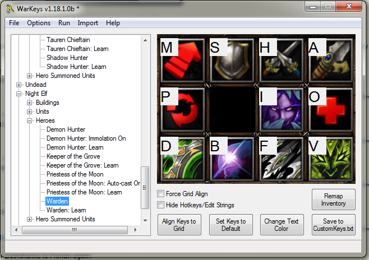Viewport: 369px width, 260px height.
Task: Click Align Keys to Grid button
Action: pos(179,225)
